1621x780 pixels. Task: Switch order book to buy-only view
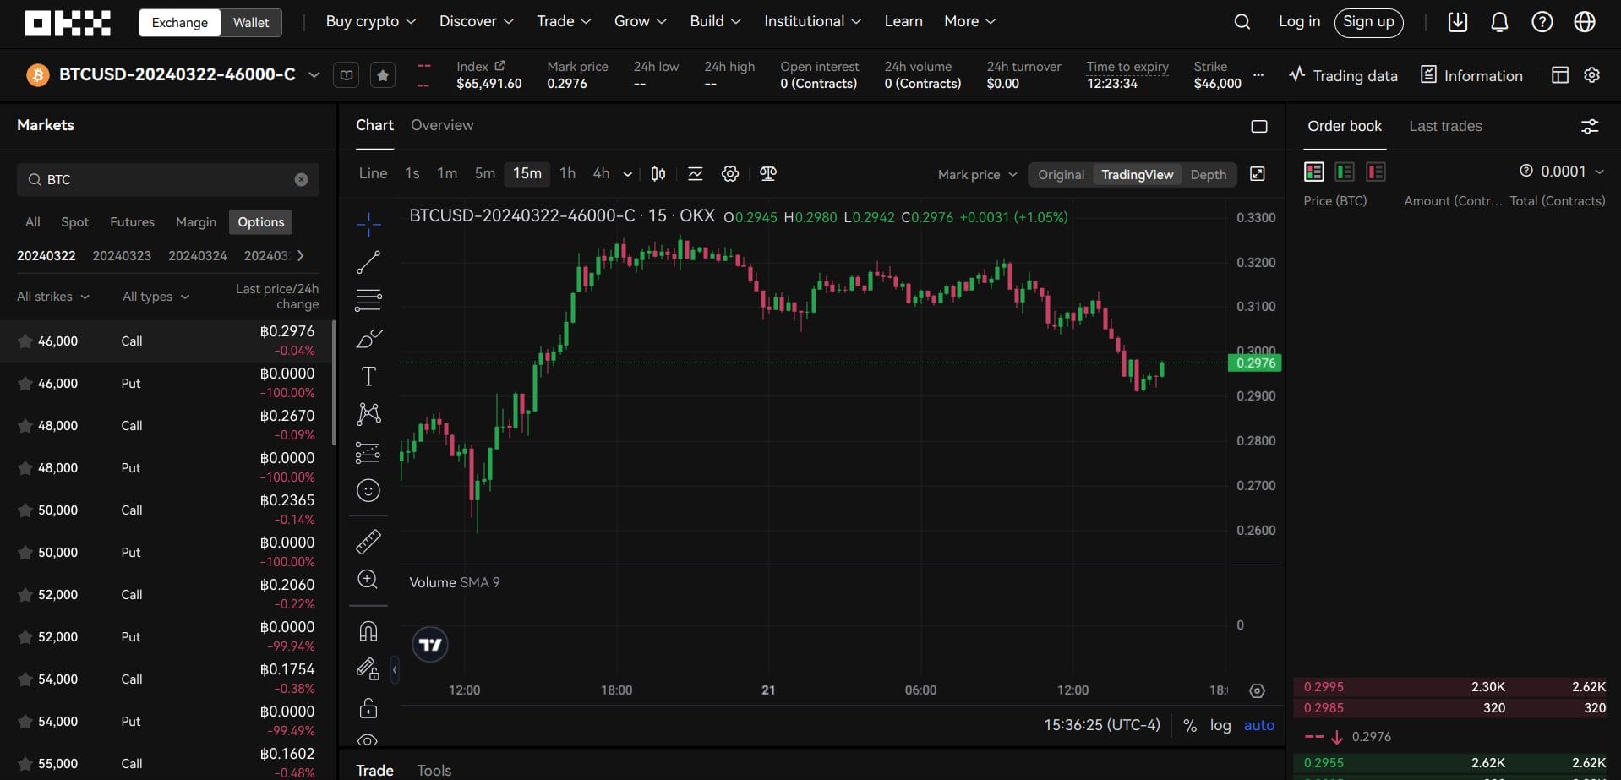point(1345,171)
